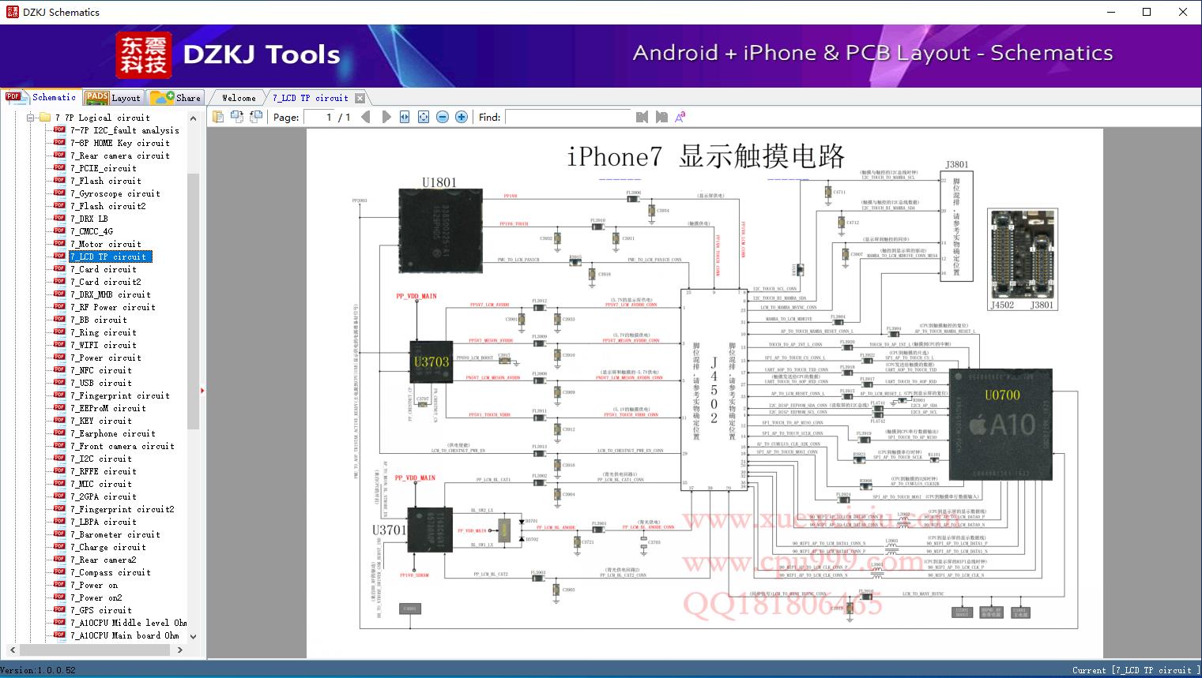Open 7_USB circuit

(x=100, y=383)
